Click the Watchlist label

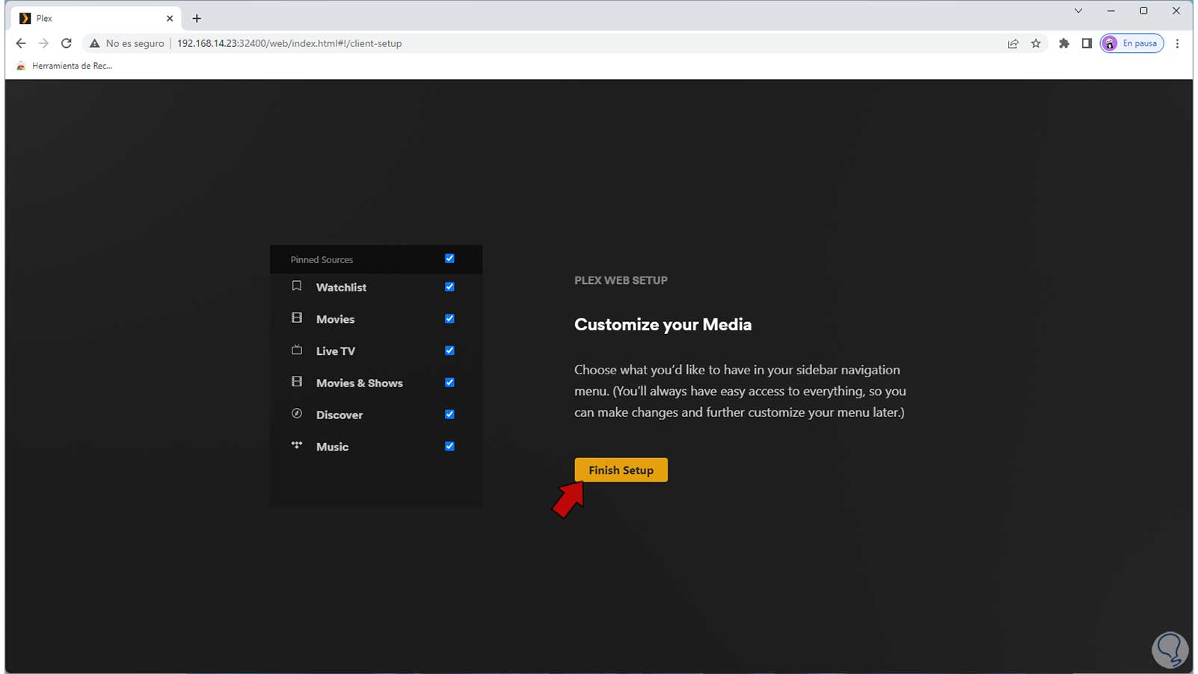(x=341, y=287)
